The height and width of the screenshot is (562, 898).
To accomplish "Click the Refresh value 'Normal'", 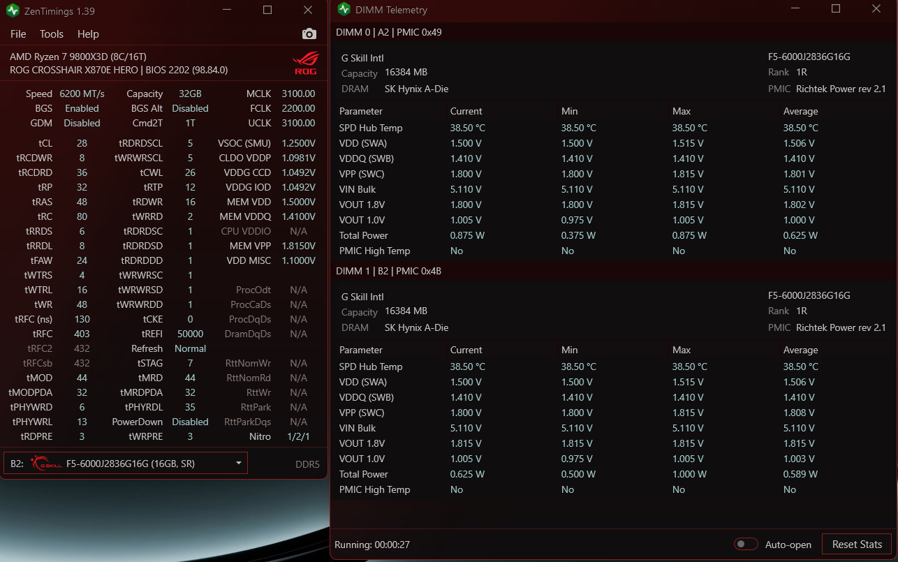I will [190, 348].
